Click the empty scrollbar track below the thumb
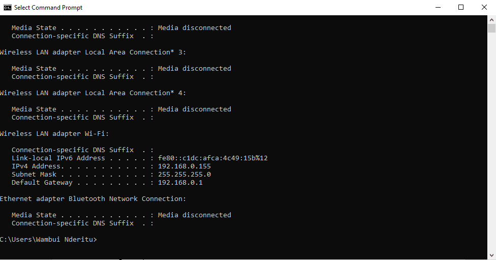The width and height of the screenshot is (496, 260). (x=491, y=142)
